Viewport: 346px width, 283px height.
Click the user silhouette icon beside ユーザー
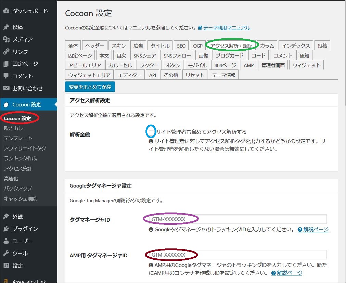coord(6,241)
